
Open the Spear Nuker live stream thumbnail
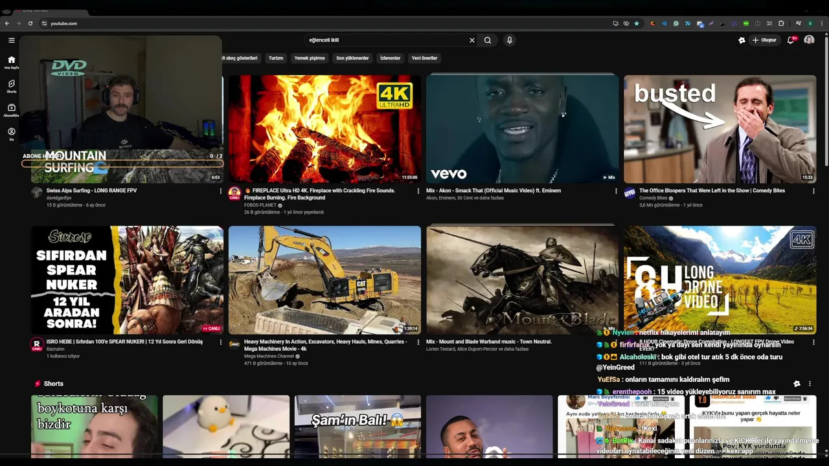tap(127, 280)
